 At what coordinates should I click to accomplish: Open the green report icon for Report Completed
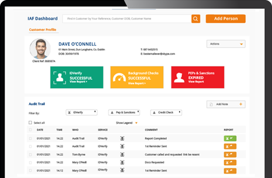click(230, 138)
